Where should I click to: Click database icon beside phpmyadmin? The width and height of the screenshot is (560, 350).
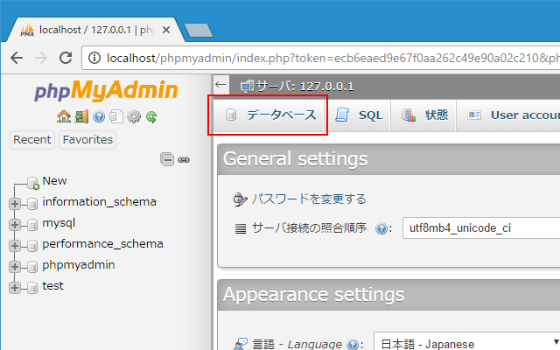pyautogui.click(x=32, y=266)
